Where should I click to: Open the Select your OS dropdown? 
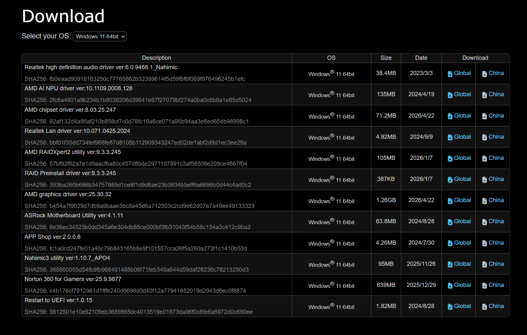pyautogui.click(x=100, y=36)
